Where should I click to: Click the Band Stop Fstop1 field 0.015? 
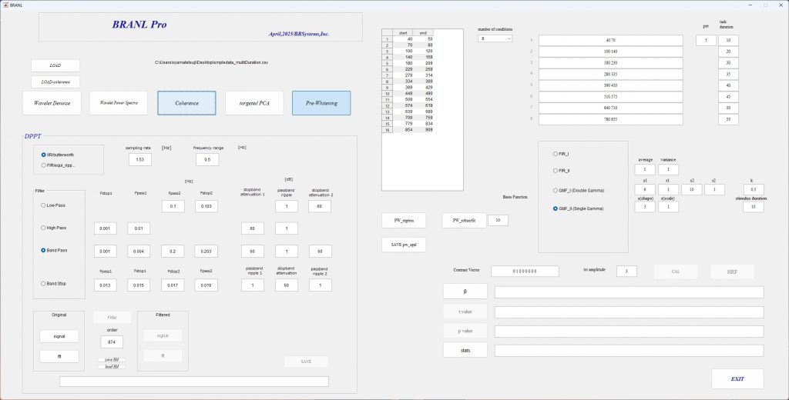(x=139, y=285)
